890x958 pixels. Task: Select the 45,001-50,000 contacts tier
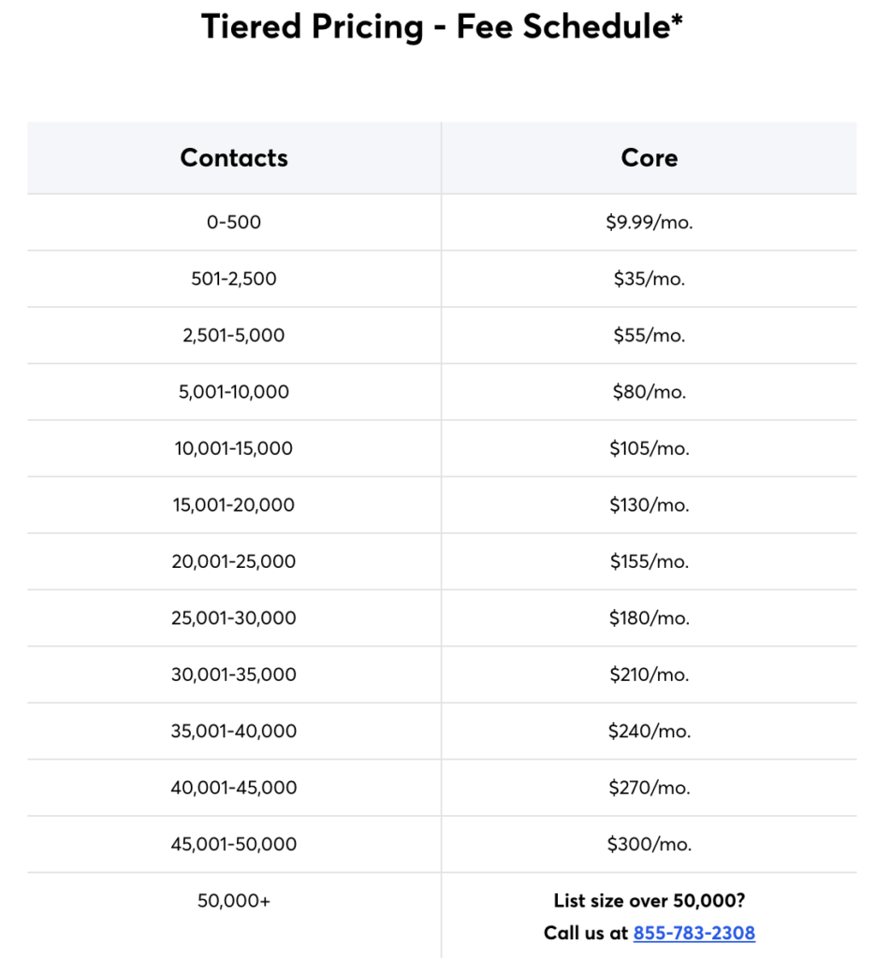point(234,844)
